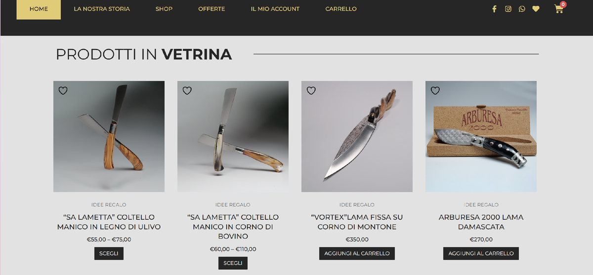Open the WhatsApp contact icon
This screenshot has width=593, height=275.
pyautogui.click(x=522, y=9)
